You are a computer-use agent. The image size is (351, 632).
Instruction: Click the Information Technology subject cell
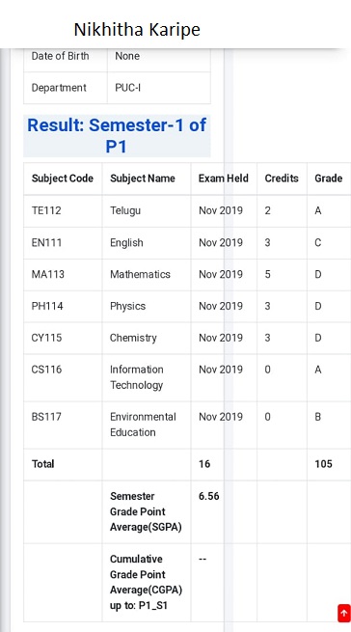tap(137, 377)
